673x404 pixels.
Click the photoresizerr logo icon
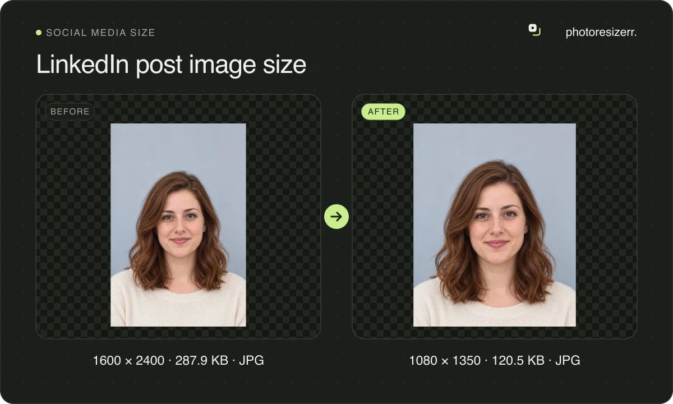pos(534,30)
